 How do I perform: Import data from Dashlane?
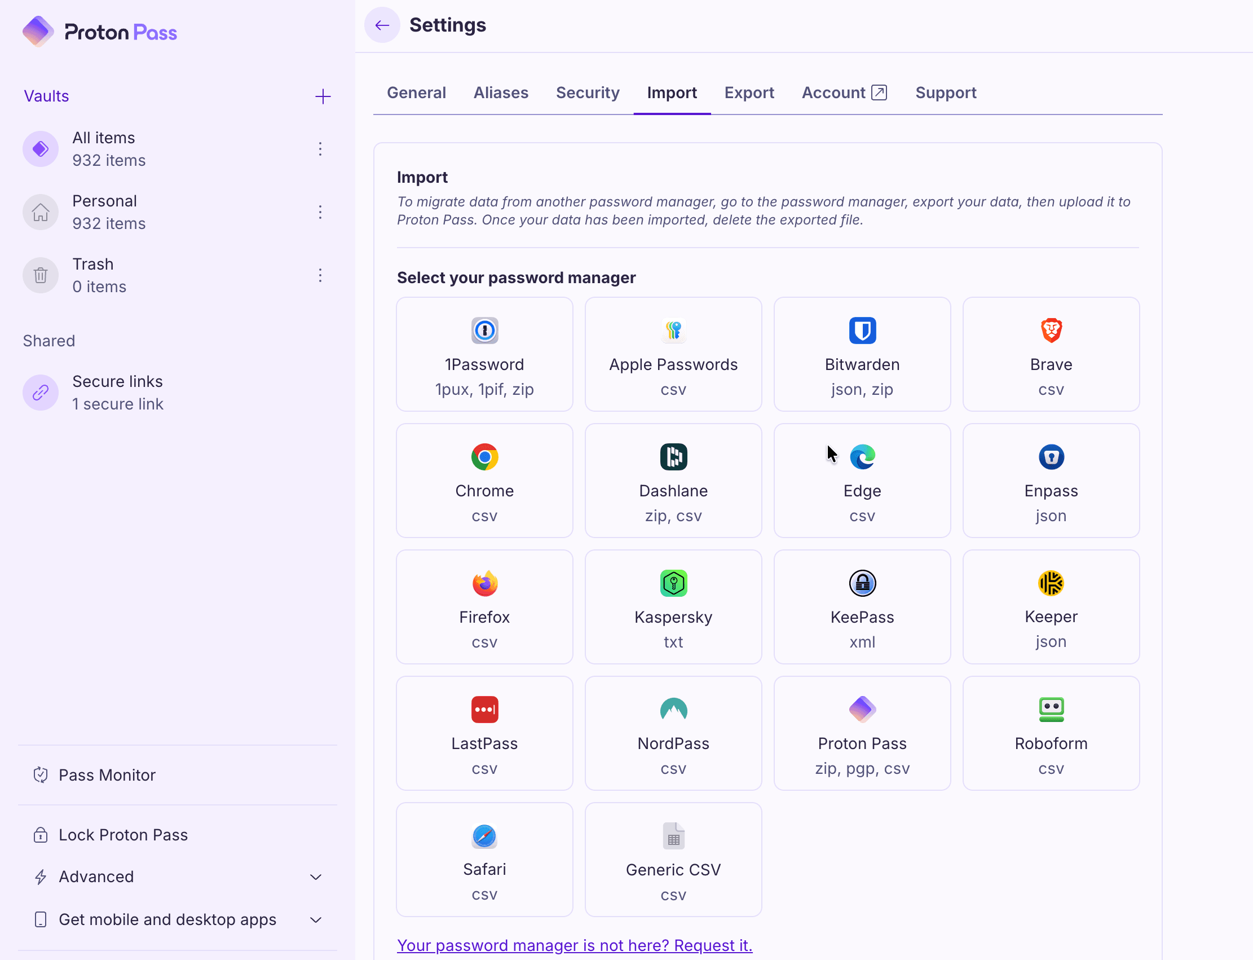pyautogui.click(x=673, y=481)
